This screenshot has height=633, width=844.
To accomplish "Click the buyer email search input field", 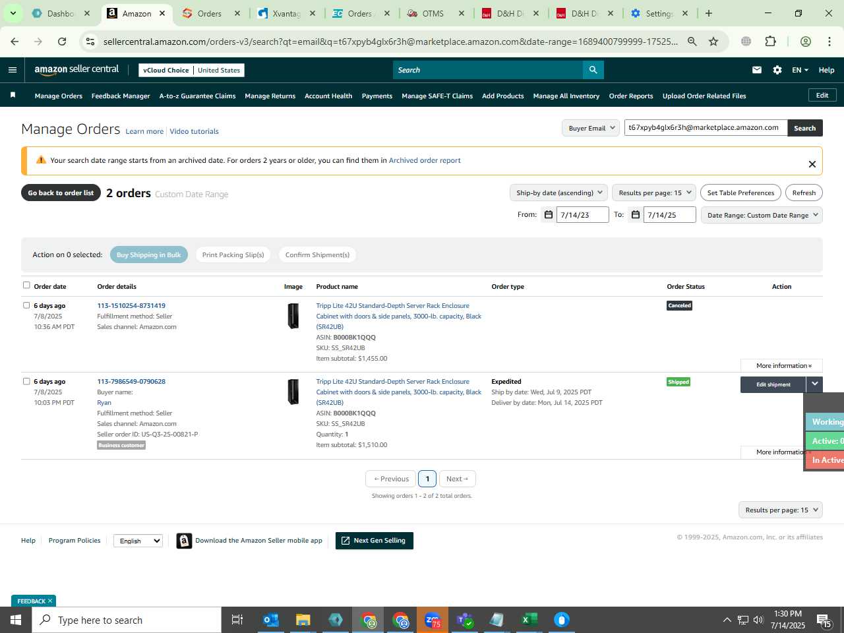I will point(706,128).
